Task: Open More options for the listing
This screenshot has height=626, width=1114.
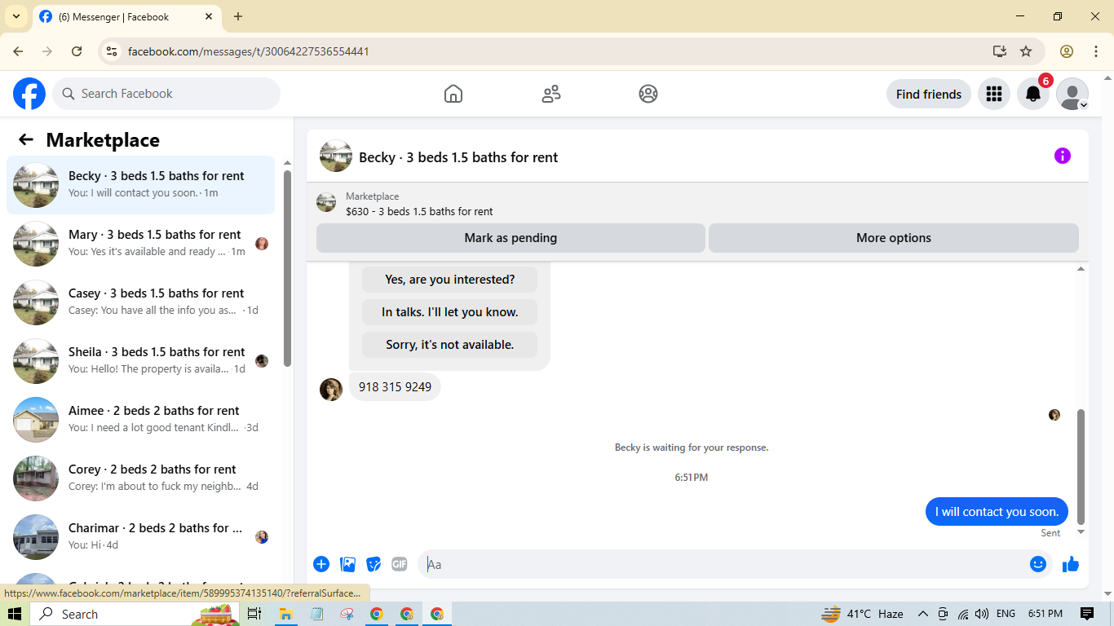Action: point(894,238)
